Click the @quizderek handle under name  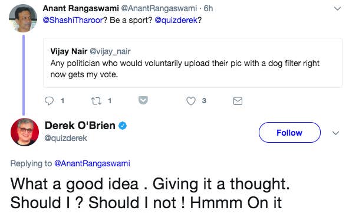point(65,138)
